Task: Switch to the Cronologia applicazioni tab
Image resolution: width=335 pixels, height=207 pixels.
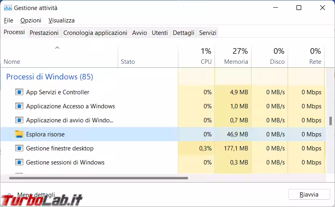Action: (x=95, y=33)
